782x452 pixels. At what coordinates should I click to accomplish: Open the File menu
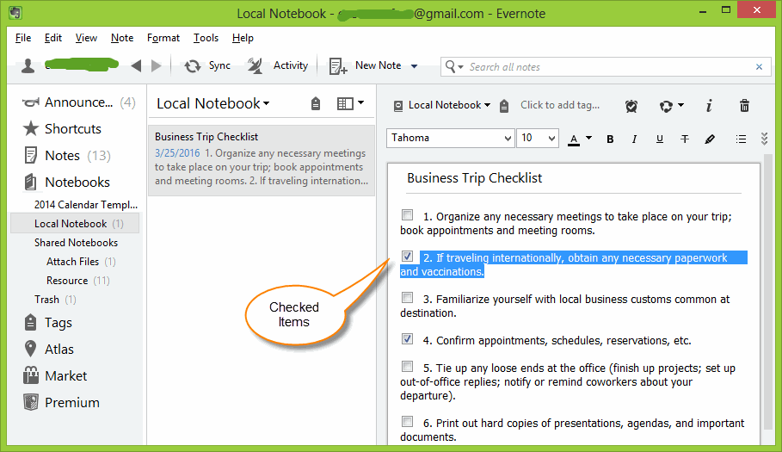click(x=23, y=38)
